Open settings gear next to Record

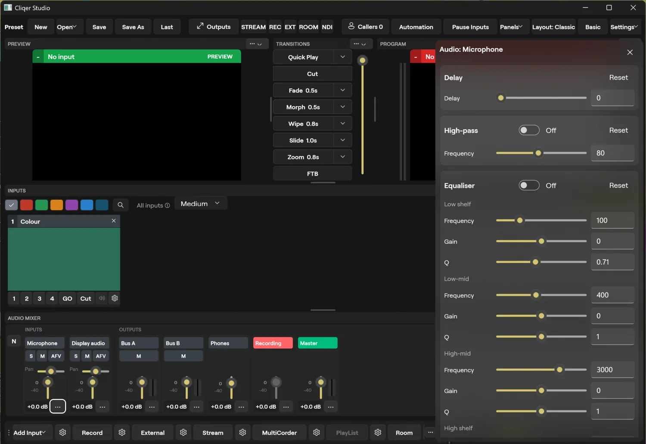pyautogui.click(x=122, y=432)
